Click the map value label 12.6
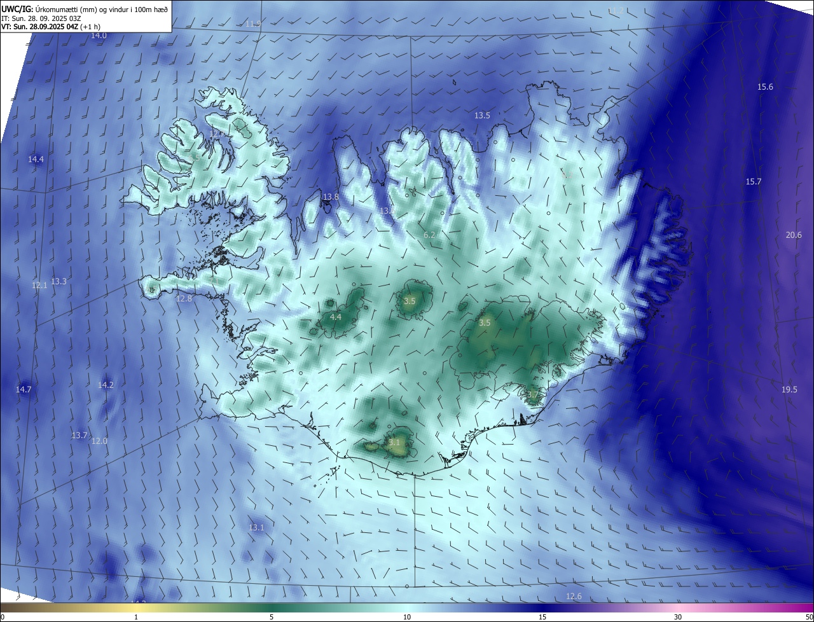Screen dimensions: 814x622 click(x=574, y=596)
